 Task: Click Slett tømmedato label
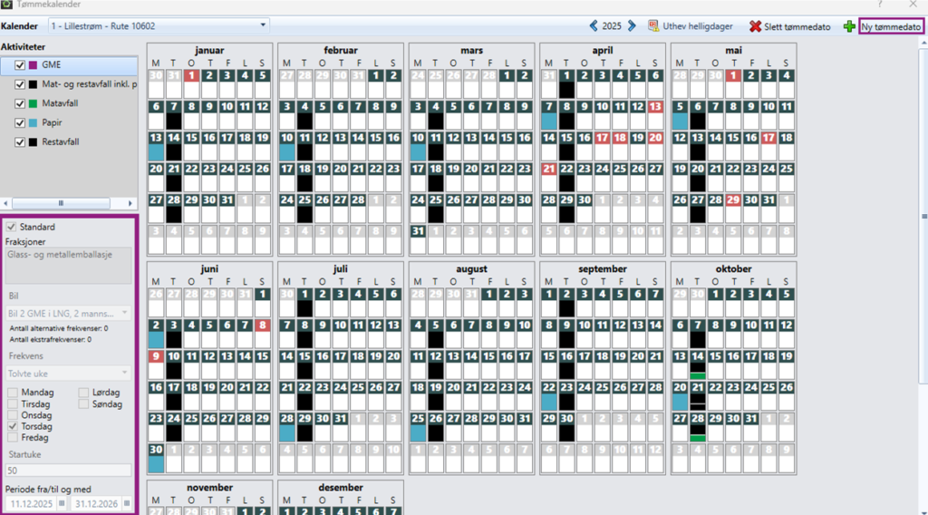[x=797, y=26]
